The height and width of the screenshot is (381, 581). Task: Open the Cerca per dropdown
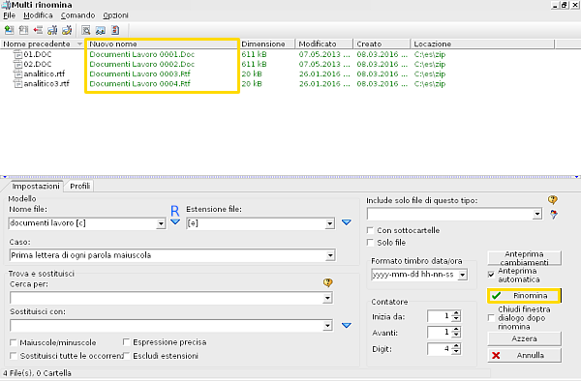pos(327,298)
